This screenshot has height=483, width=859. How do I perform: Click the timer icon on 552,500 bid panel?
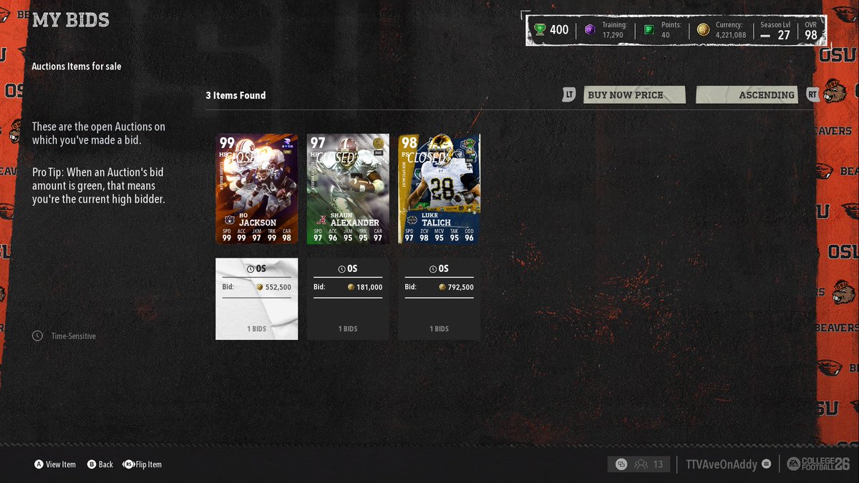coord(251,268)
